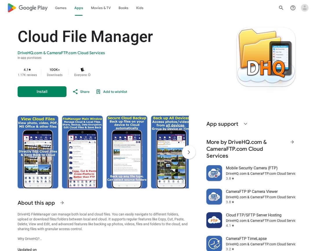The width and height of the screenshot is (313, 251).
Task: Open the DriveHQ.com & CameraFTP.com developer link
Action: 61,53
